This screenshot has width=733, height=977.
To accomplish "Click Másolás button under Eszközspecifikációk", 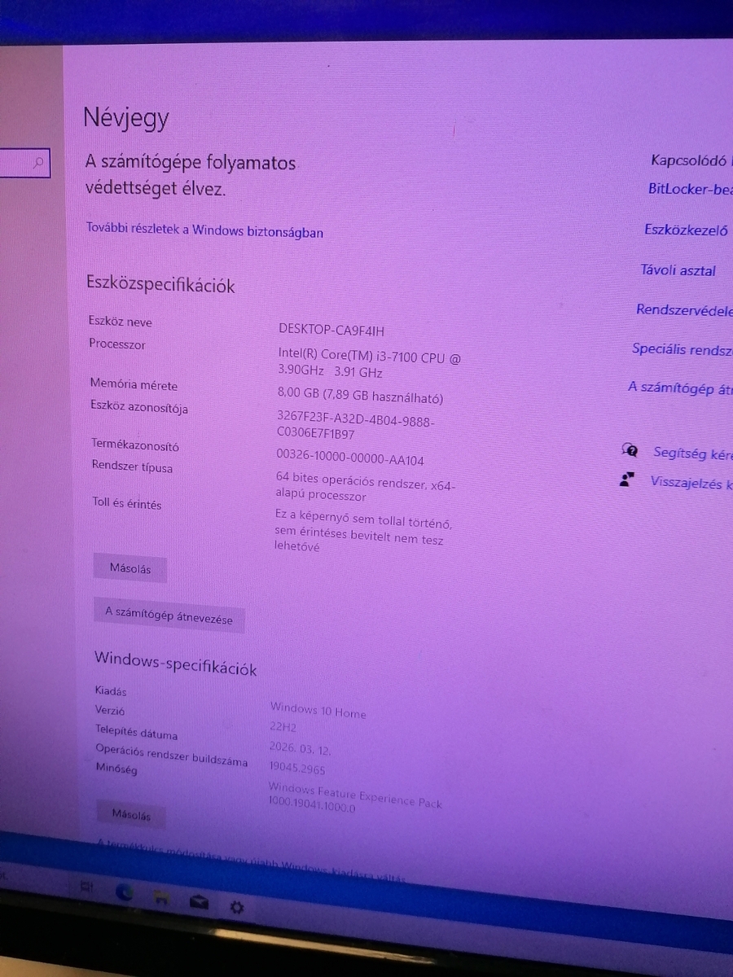I will pos(130,568).
